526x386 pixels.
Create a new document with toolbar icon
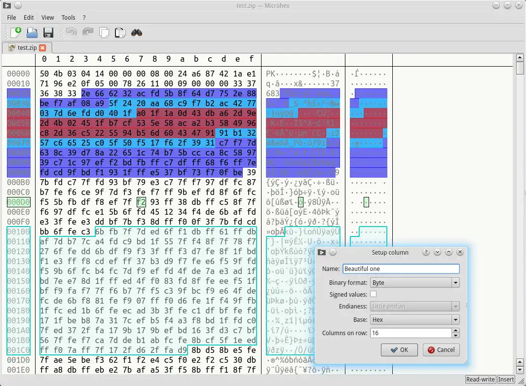pos(16,33)
